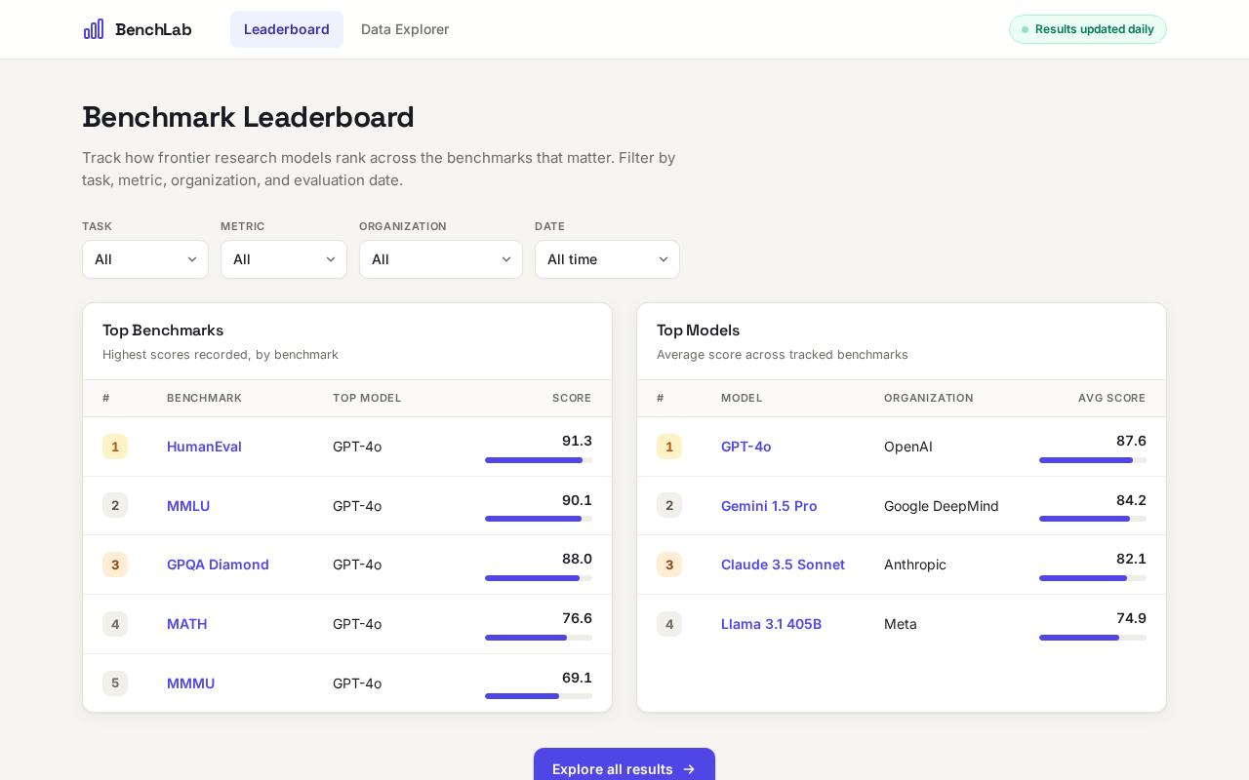Click the Results updated daily status badge
1249x780 pixels.
[x=1088, y=29]
